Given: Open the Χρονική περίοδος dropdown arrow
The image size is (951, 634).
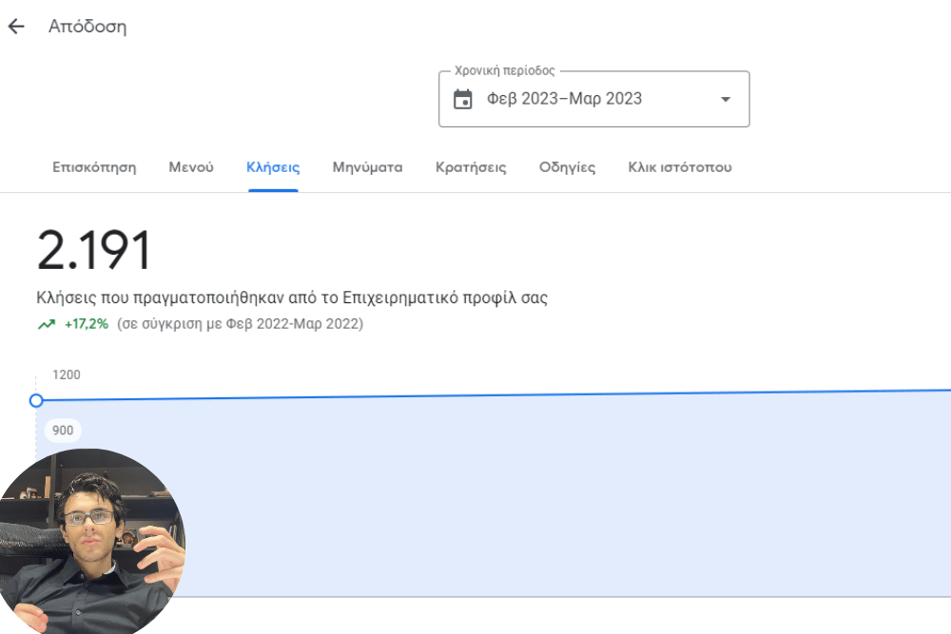Looking at the screenshot, I should coord(725,98).
